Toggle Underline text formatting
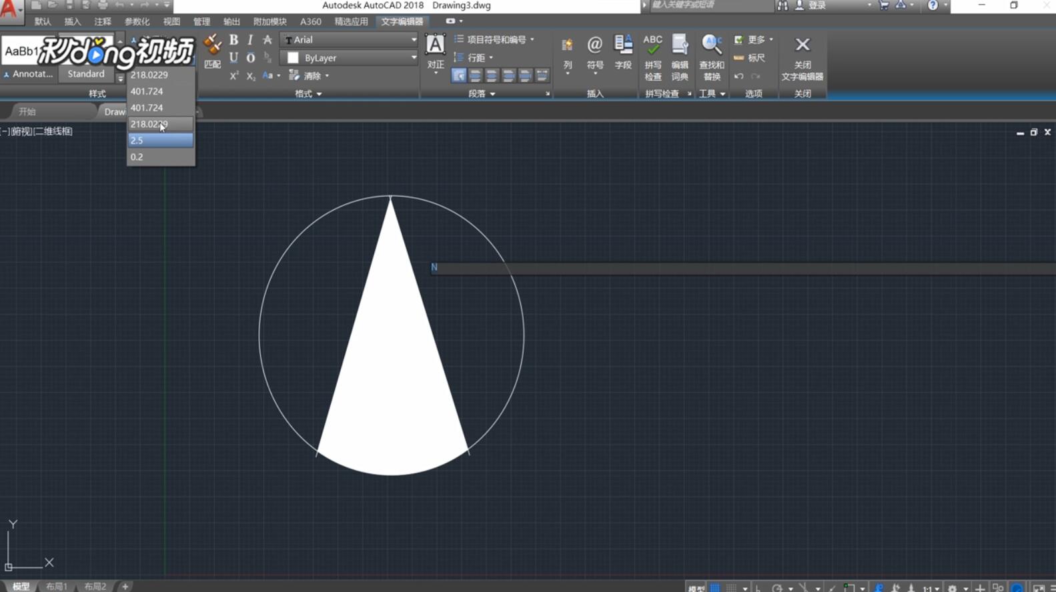 (233, 58)
